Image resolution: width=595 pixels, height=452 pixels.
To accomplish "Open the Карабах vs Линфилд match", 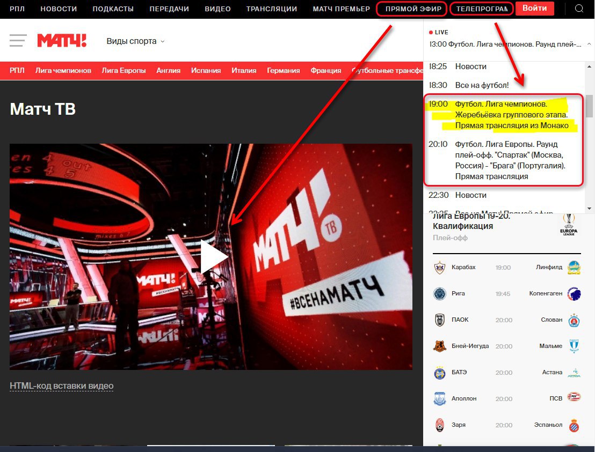I will coord(506,268).
